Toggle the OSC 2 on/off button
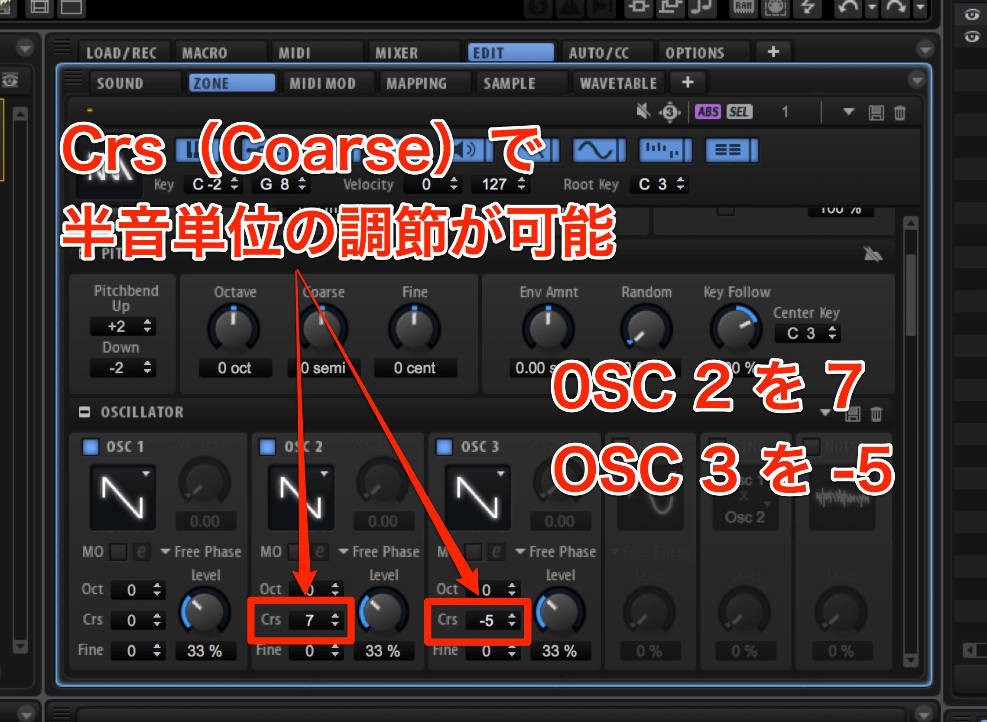 pos(267,447)
